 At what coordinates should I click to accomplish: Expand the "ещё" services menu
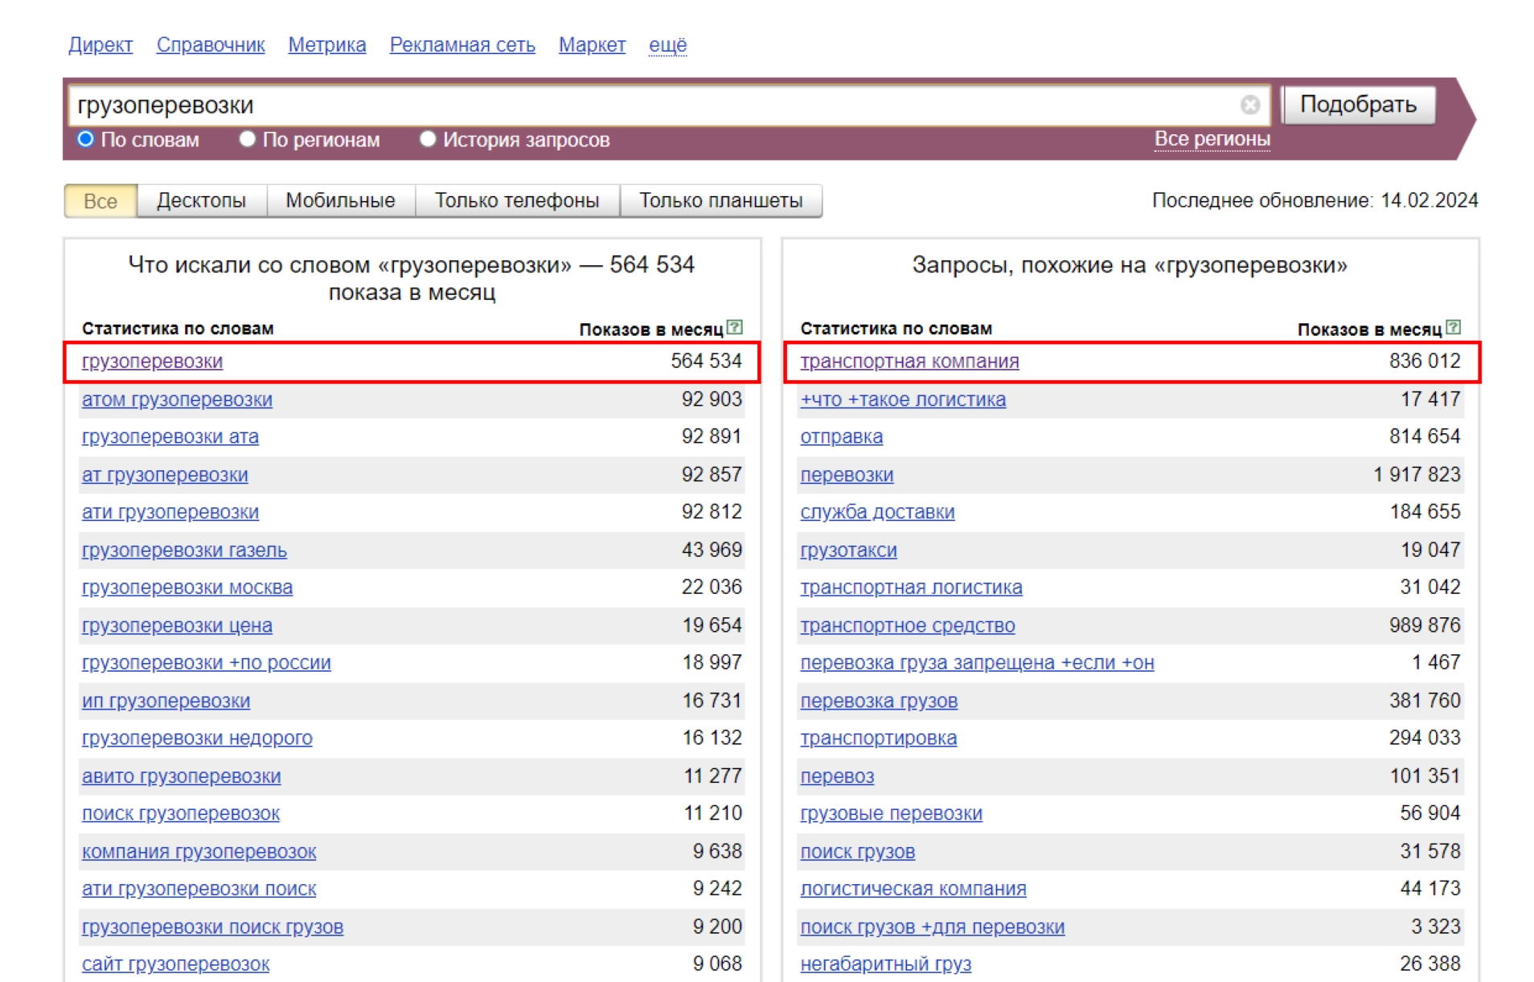point(667,45)
